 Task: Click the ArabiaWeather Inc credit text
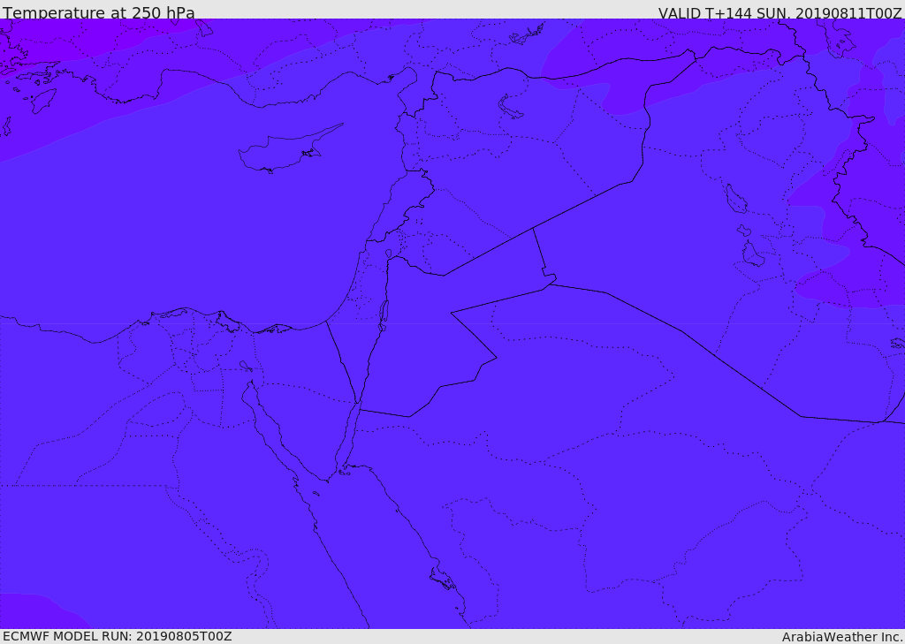841,637
